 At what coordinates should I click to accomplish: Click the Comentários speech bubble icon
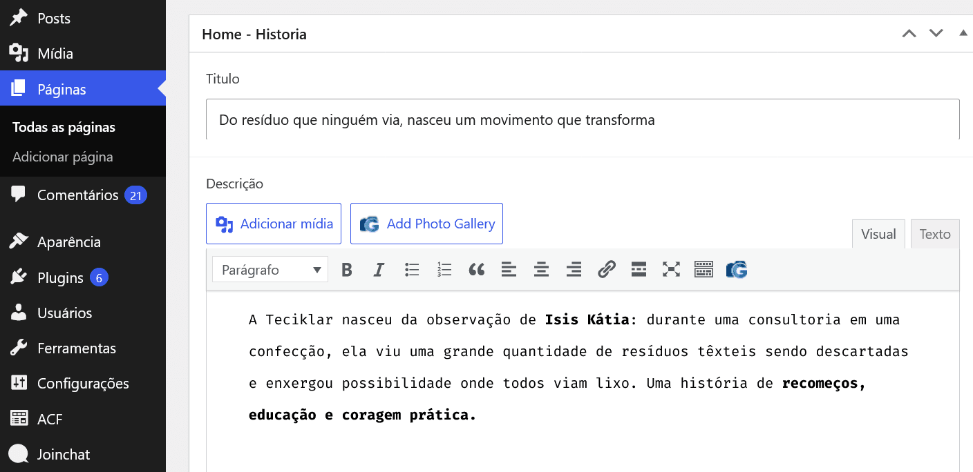pyautogui.click(x=19, y=195)
